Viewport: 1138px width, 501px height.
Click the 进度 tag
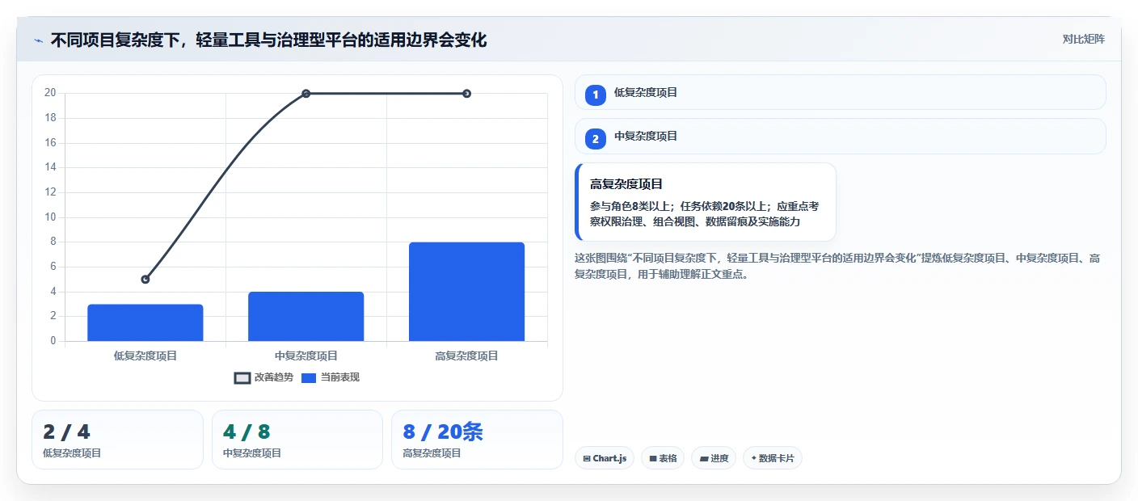coord(714,458)
